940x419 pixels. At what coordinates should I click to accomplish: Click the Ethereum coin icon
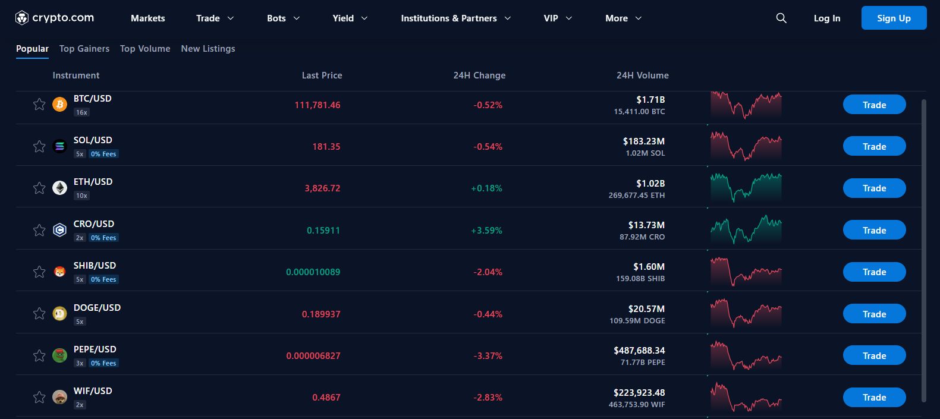tap(59, 188)
